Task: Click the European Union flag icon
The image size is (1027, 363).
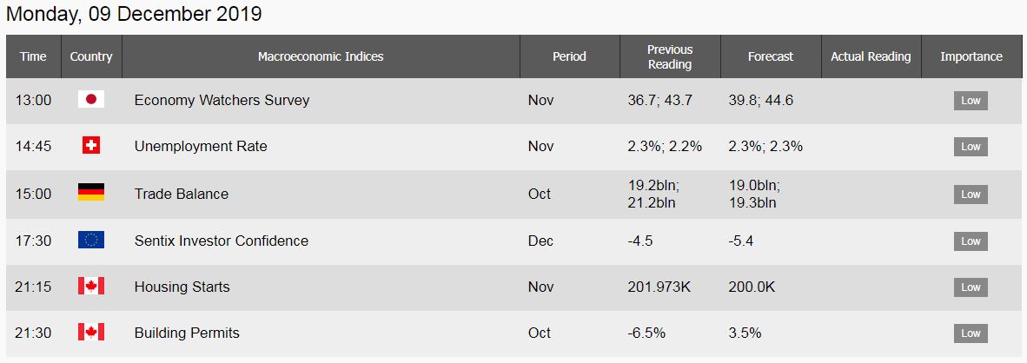Action: (91, 240)
